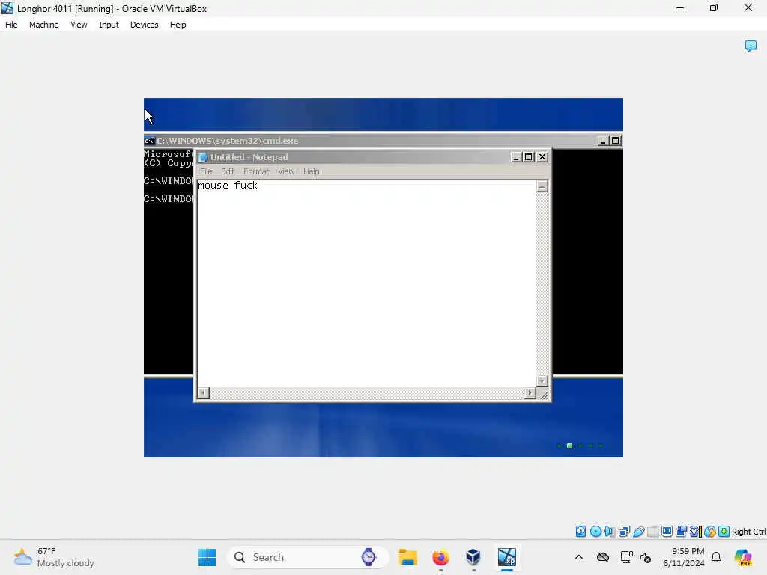Image resolution: width=767 pixels, height=575 pixels.
Task: Open the USB devices status icon
Action: 638,531
